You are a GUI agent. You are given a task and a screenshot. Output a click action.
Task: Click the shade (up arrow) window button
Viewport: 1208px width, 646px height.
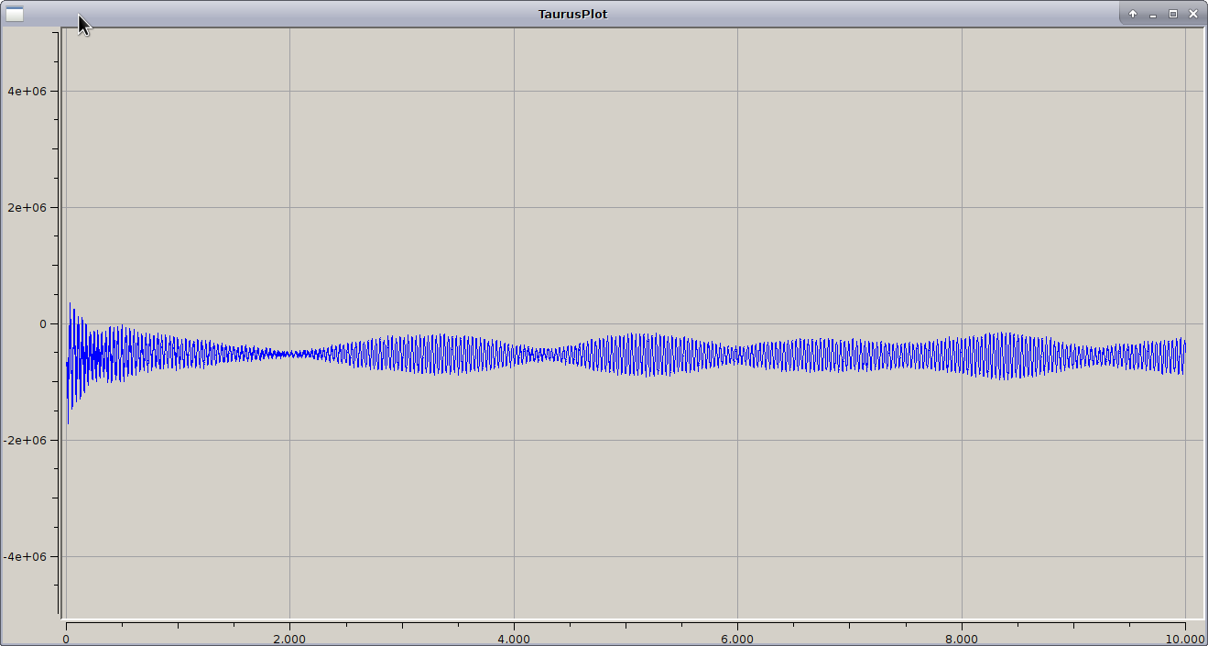[x=1133, y=14]
